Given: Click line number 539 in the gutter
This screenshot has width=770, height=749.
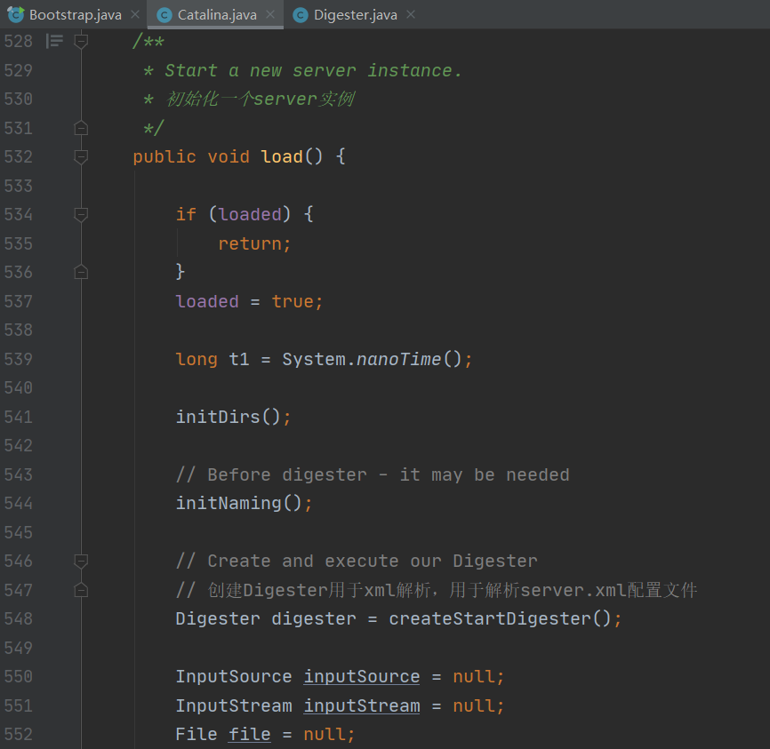Looking at the screenshot, I should (x=18, y=359).
